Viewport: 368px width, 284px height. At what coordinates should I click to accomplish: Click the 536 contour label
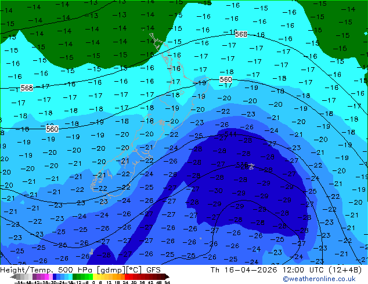[241, 165]
